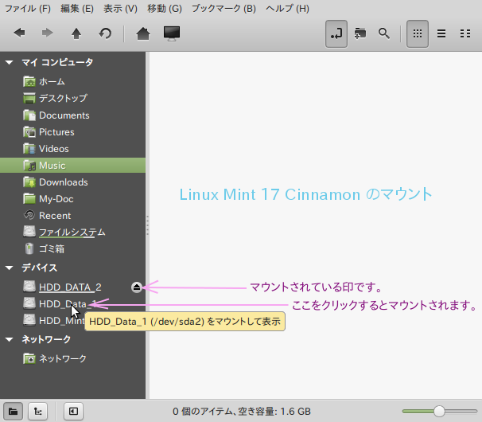
Task: Collapse the ネットワーク section
Action: (x=10, y=339)
